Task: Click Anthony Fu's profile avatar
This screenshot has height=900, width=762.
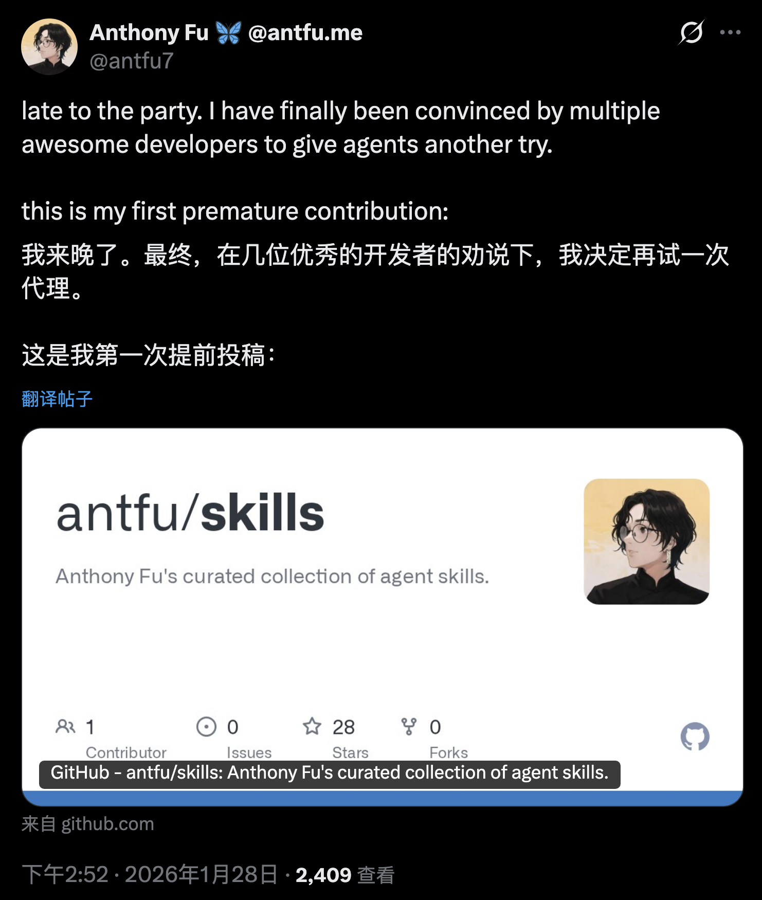Action: tap(49, 47)
